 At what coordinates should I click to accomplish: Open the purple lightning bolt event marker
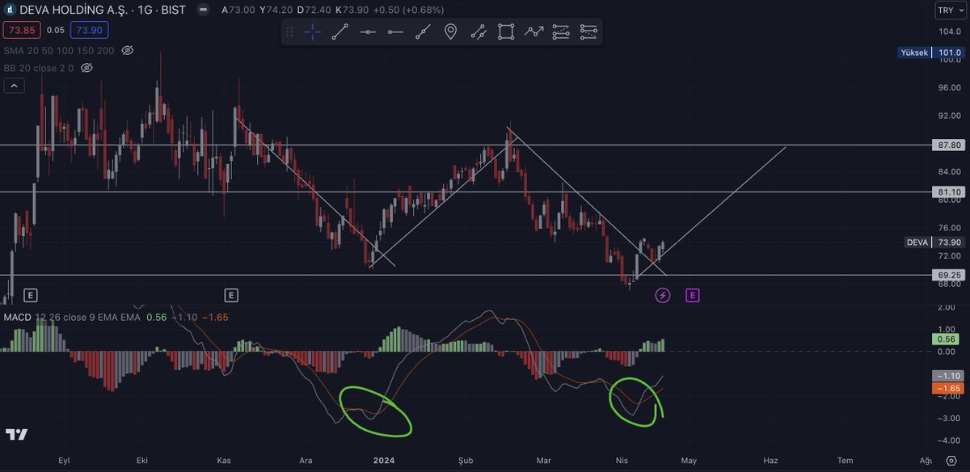pyautogui.click(x=662, y=295)
